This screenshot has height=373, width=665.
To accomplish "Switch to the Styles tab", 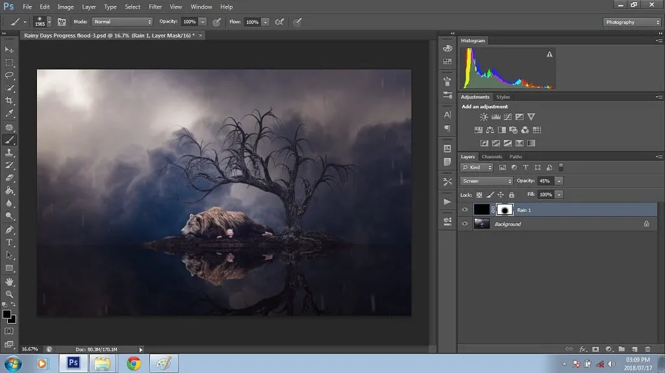I will coord(503,97).
